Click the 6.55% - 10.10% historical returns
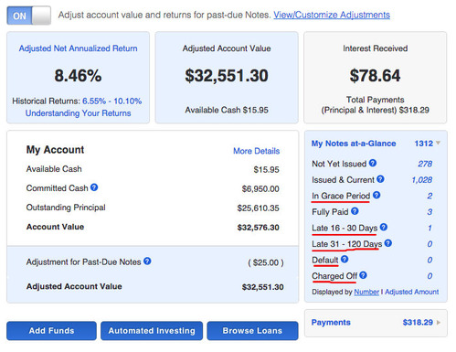The width and height of the screenshot is (456, 352). tap(112, 101)
